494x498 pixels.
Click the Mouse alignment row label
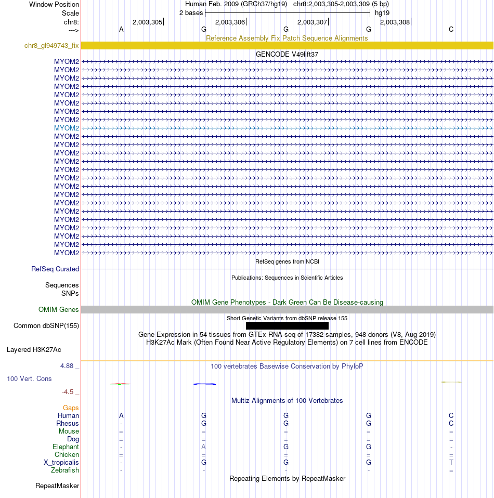tap(69, 431)
